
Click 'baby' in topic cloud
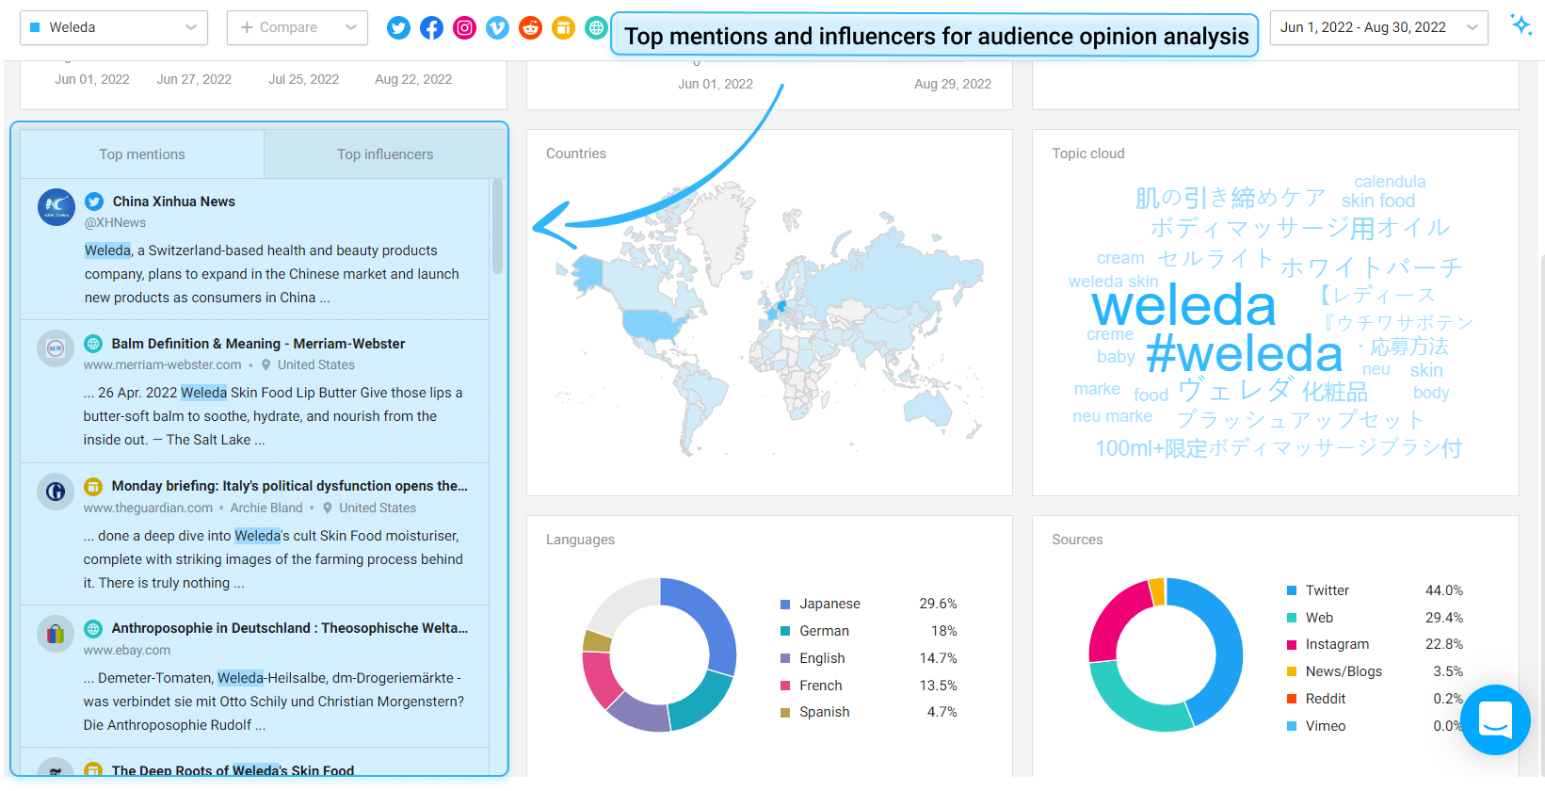[x=1116, y=357]
